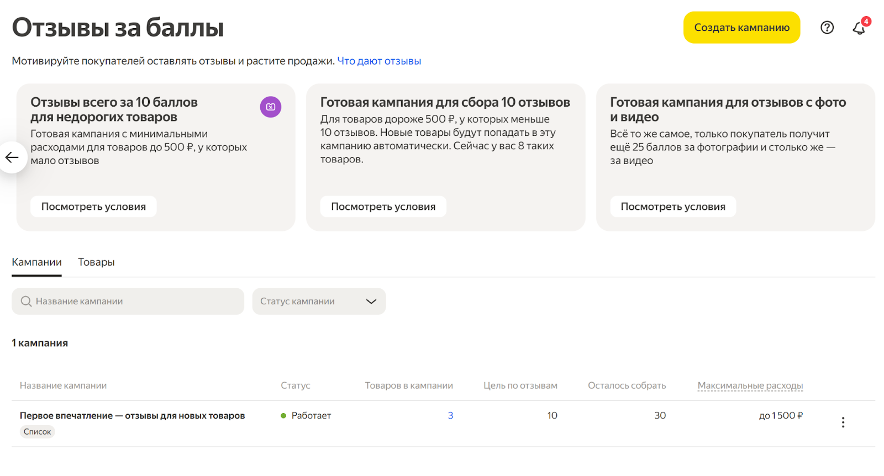884x476 pixels.
Task: Click the dropdown chevron arrow in status filter
Action: tap(371, 302)
